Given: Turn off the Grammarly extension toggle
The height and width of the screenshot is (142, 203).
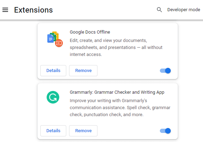Looking at the screenshot, I should (165, 131).
